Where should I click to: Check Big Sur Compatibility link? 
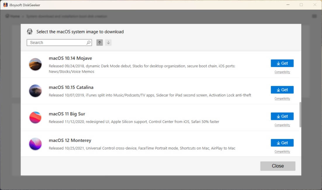pos(282,125)
